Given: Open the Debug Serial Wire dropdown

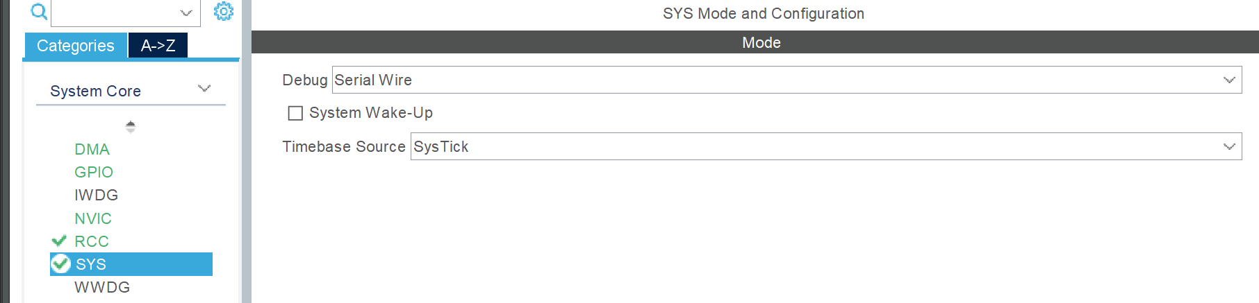Looking at the screenshot, I should pos(787,80).
